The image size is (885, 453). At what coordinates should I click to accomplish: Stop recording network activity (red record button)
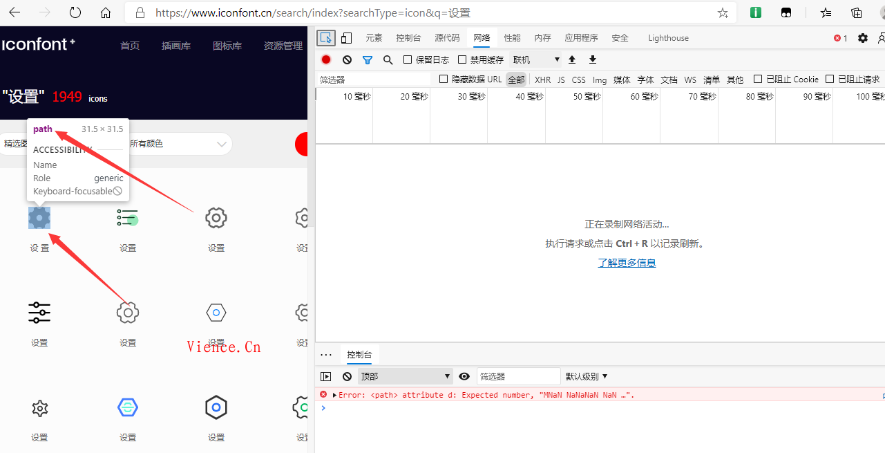(x=325, y=59)
